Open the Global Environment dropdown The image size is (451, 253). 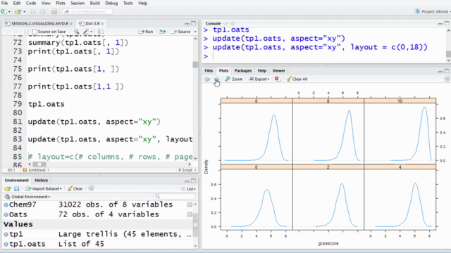point(27,197)
